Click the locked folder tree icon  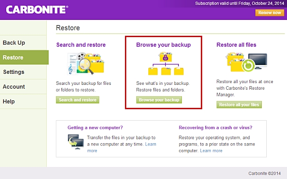tap(166, 64)
